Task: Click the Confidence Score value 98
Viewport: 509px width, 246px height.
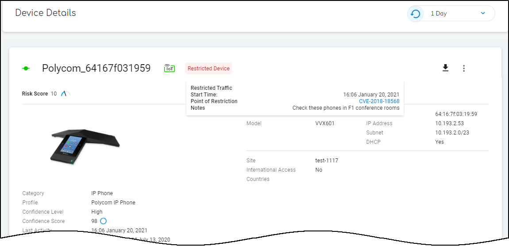Action: [94, 221]
